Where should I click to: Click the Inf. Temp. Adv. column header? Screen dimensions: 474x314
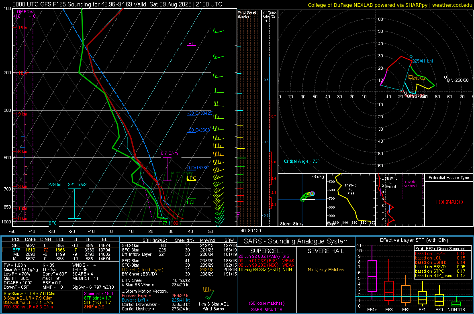point(269,16)
